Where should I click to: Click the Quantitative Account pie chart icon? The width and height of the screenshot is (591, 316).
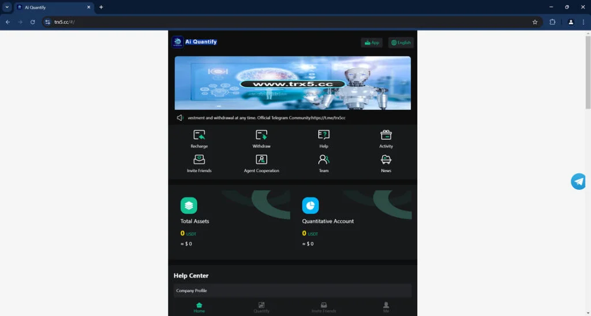tap(310, 206)
